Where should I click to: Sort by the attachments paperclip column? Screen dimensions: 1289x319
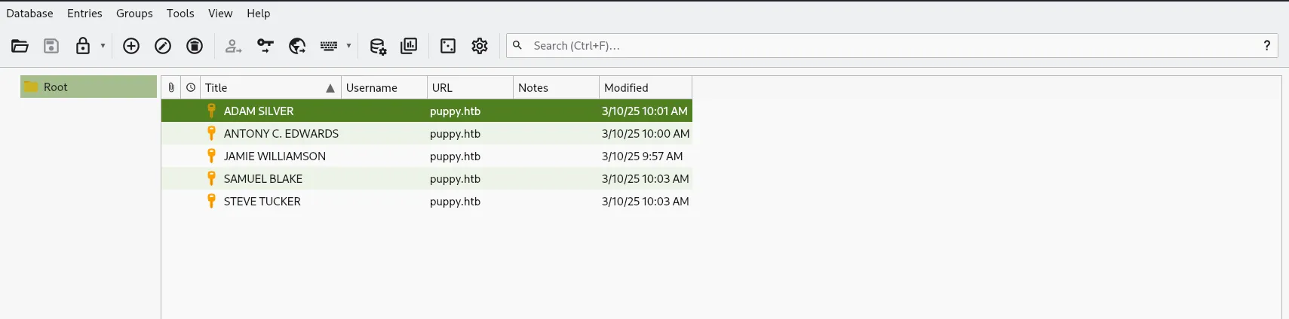[x=171, y=87]
